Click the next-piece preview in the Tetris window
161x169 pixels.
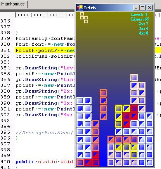coord(84,18)
